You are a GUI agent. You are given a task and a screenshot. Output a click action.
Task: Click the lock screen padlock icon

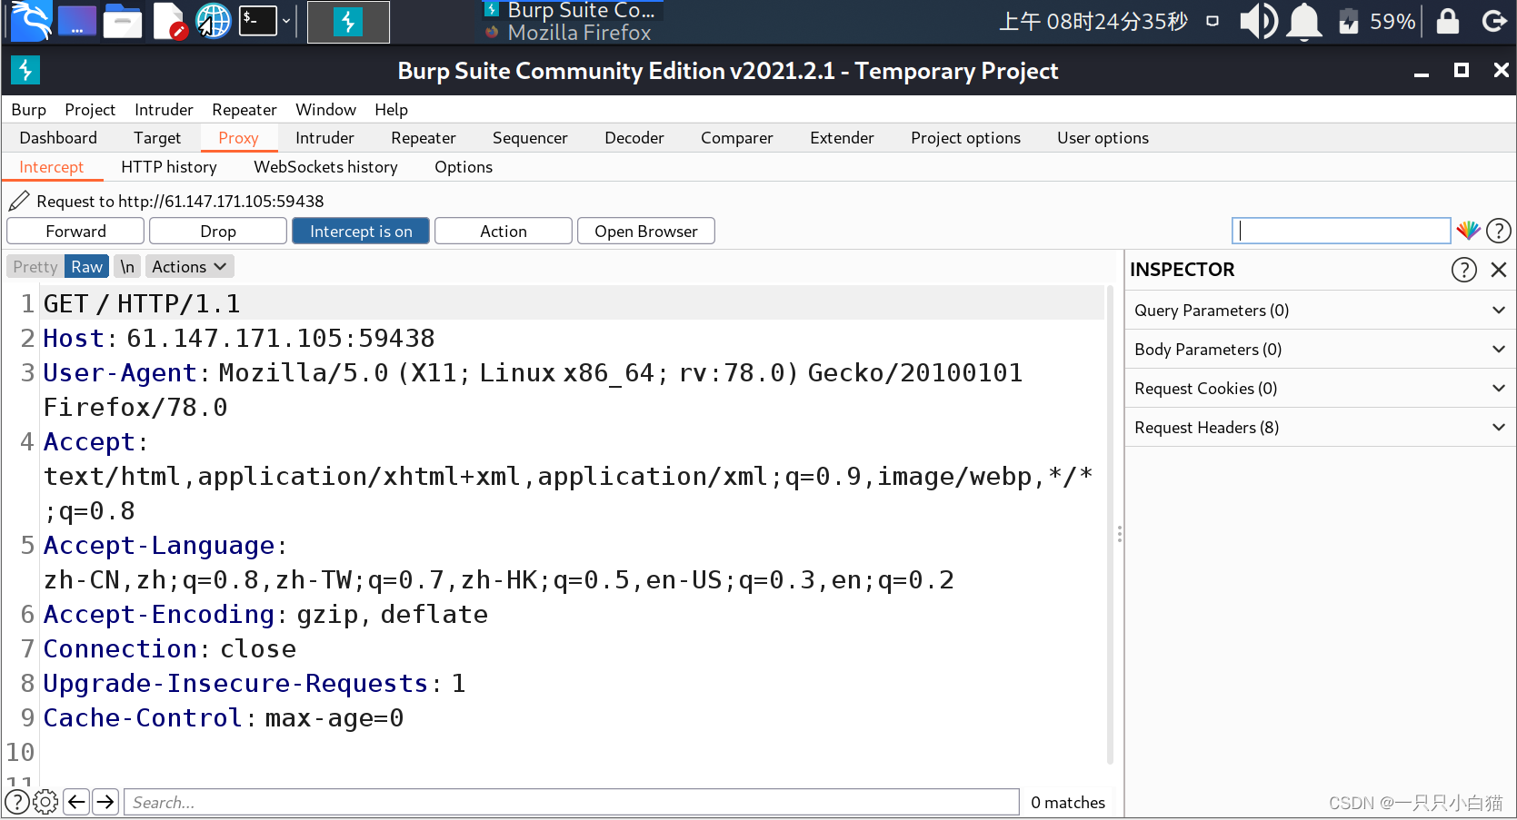(x=1448, y=21)
